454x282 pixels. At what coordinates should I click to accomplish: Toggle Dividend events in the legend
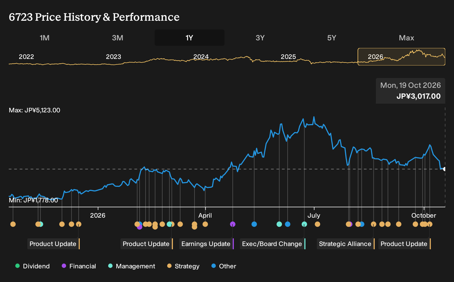click(33, 266)
